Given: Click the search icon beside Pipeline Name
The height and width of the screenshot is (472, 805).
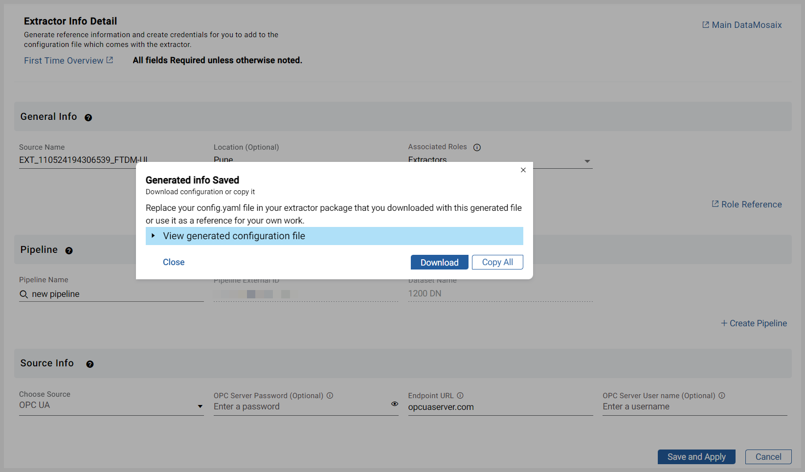Looking at the screenshot, I should coord(23,294).
